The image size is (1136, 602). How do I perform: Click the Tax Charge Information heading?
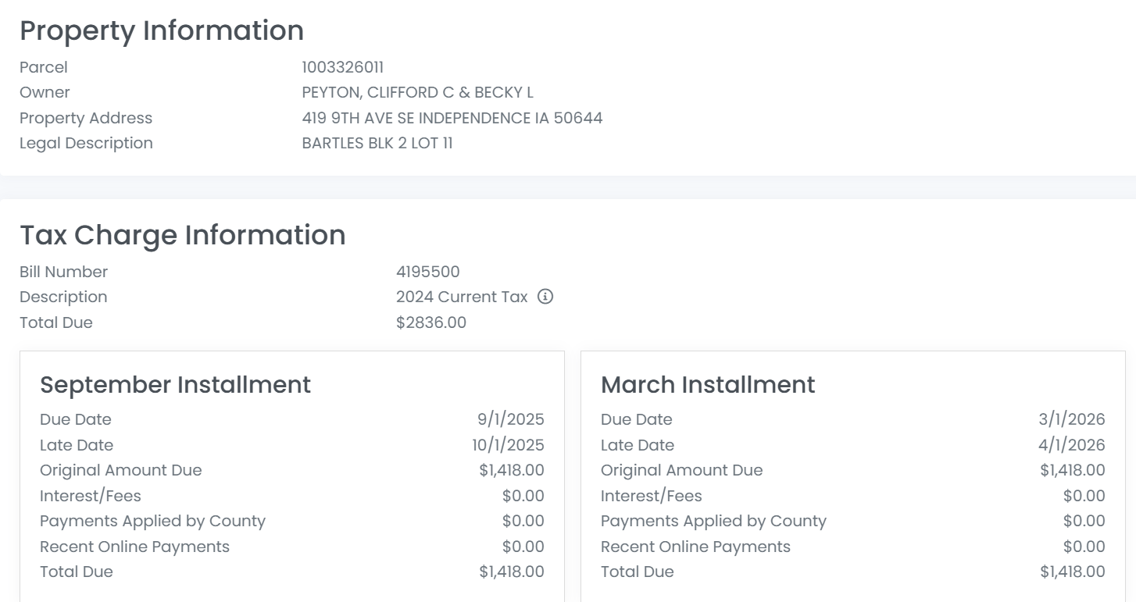pyautogui.click(x=182, y=235)
